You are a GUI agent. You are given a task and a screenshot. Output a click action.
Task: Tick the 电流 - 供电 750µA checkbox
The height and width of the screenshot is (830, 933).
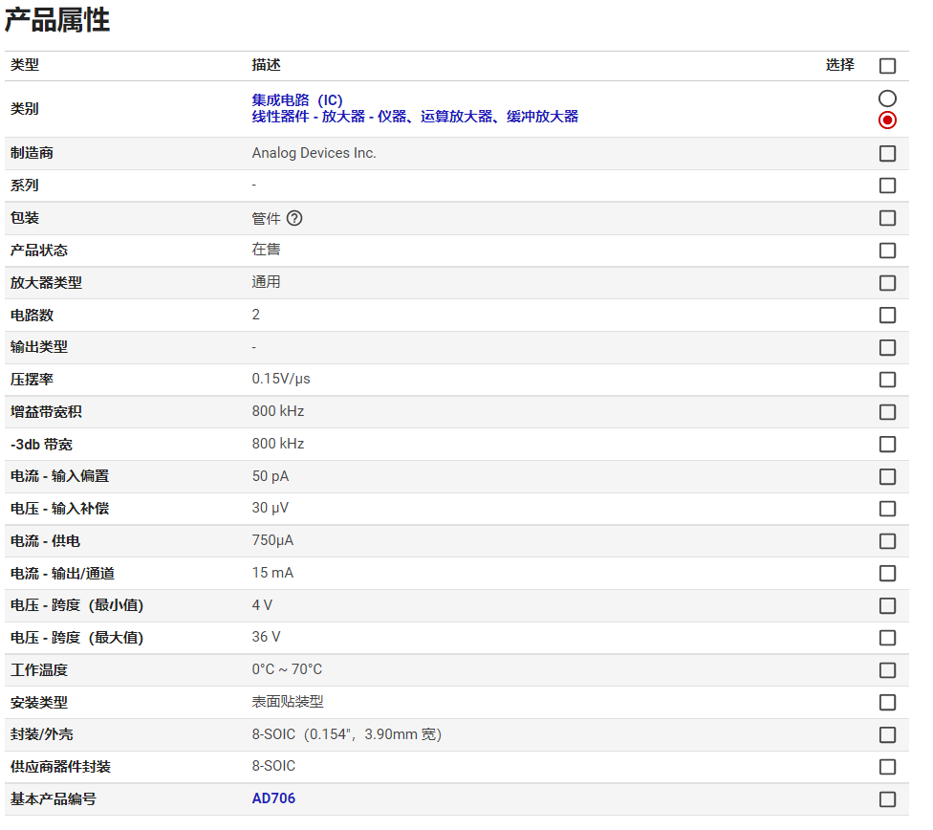click(887, 541)
